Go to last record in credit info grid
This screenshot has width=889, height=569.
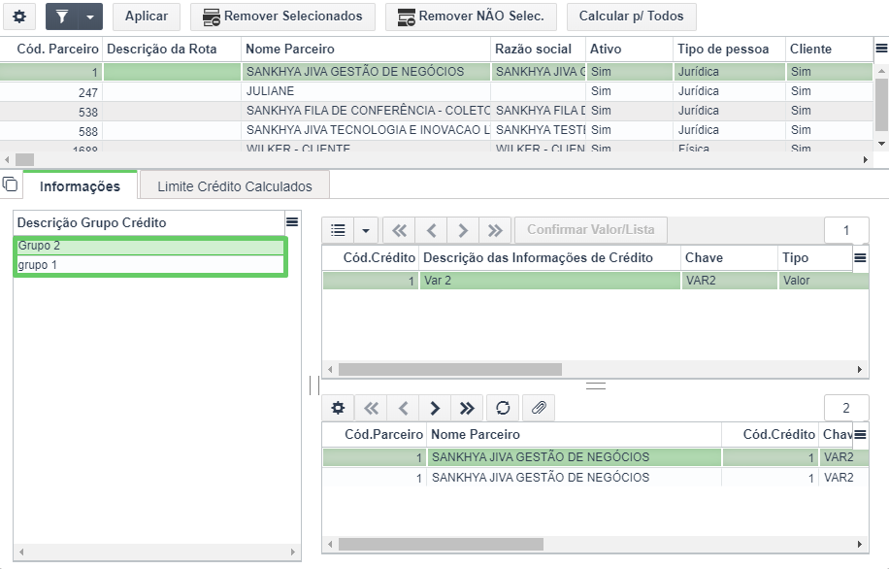tap(495, 230)
